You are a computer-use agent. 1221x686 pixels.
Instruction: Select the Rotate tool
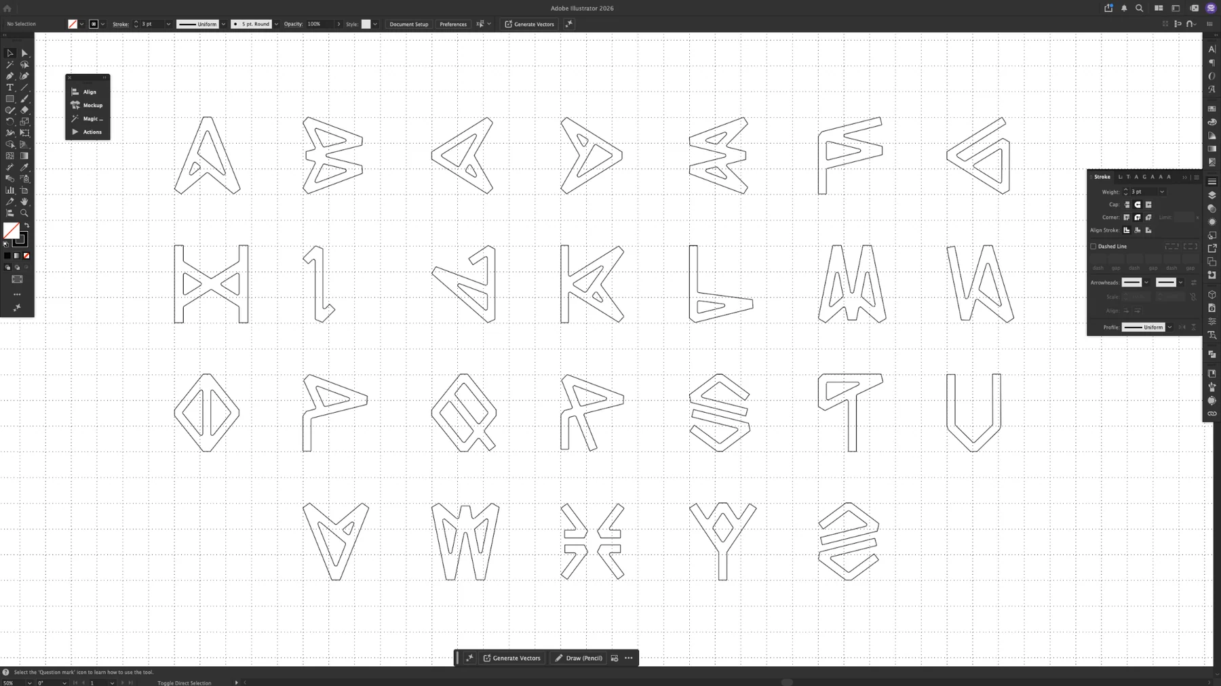[10, 121]
